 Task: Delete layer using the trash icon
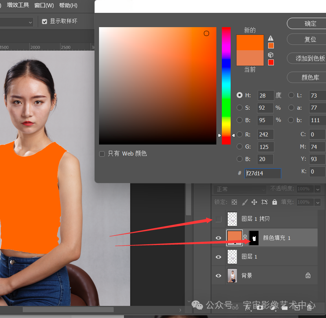(309, 307)
